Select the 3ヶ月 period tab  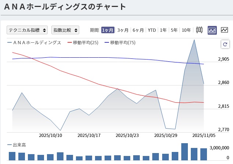[123, 30]
